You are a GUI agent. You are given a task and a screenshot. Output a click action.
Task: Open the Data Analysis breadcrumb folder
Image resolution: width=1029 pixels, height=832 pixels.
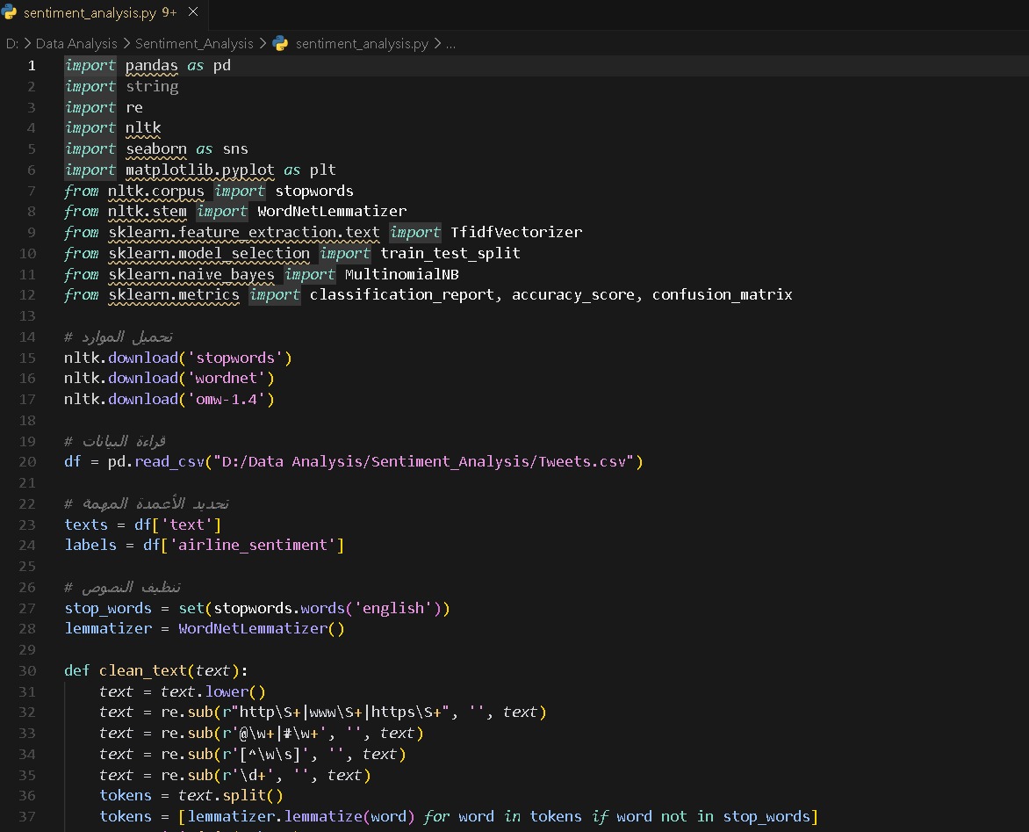click(76, 43)
